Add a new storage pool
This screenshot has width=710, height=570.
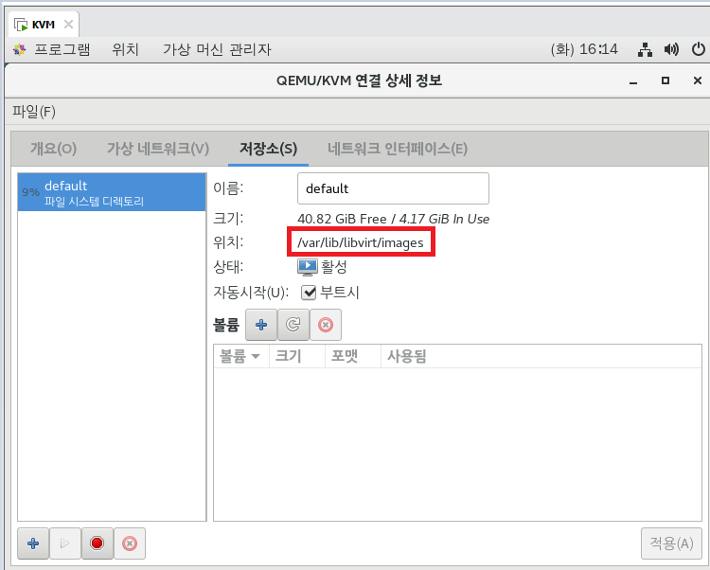click(x=33, y=543)
